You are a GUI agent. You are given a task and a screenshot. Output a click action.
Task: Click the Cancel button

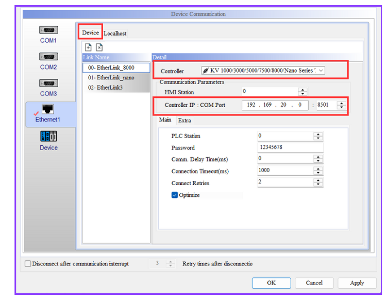pyautogui.click(x=314, y=283)
